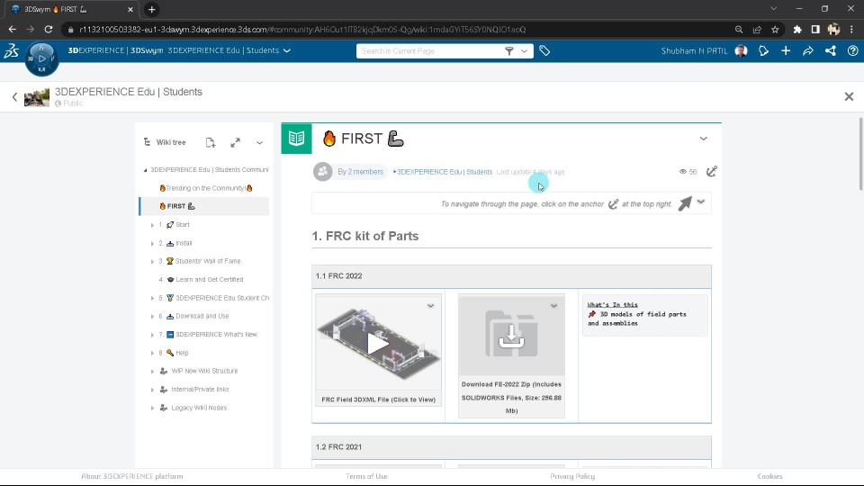864x486 pixels.
Task: Collapse 3DEXPERIENCE Edu Students Community root node
Action: (x=146, y=170)
